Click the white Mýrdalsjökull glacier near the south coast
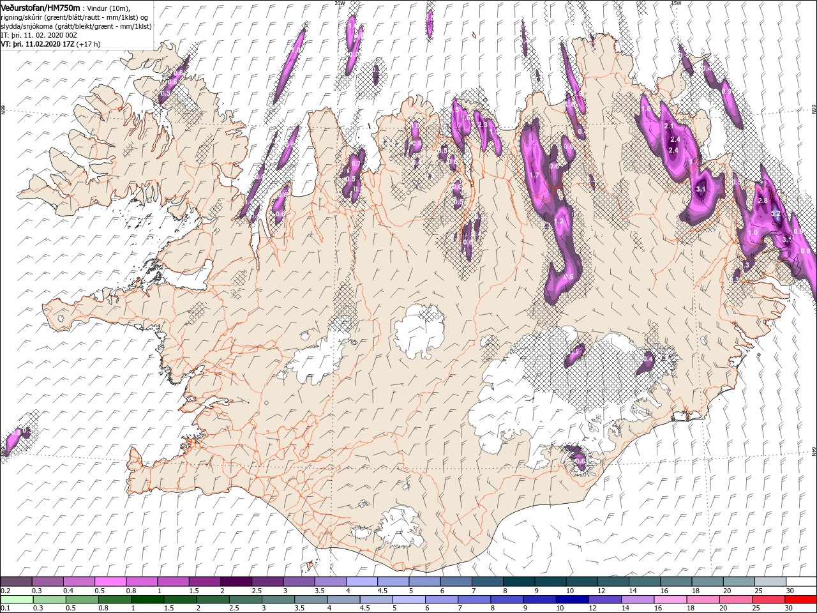 pyautogui.click(x=401, y=527)
